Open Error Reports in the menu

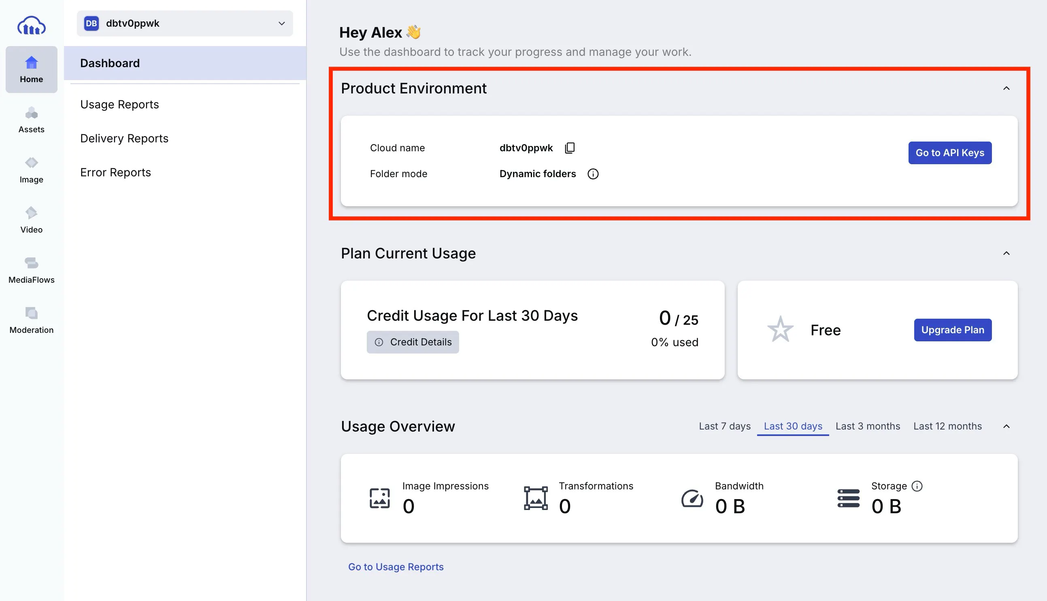[115, 173]
